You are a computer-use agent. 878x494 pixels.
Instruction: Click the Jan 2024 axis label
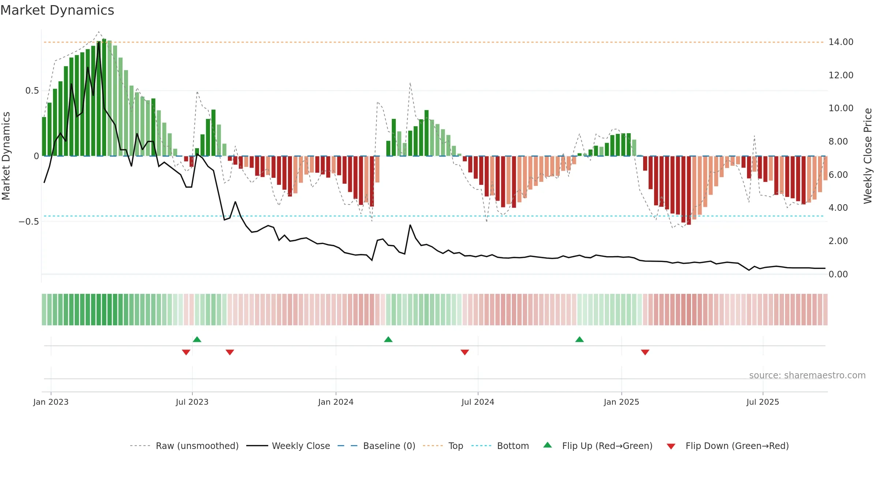click(336, 402)
